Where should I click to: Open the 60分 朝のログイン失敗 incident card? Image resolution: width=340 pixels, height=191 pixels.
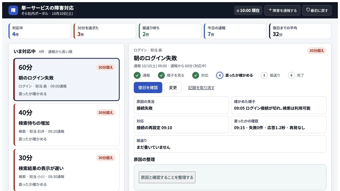pyautogui.click(x=66, y=80)
